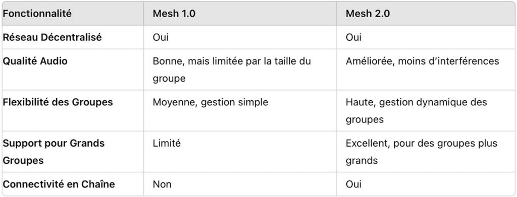This screenshot has width=517, height=197.
Task: Click the Oui cell in Connectivité en Chaîne row
Action: (353, 184)
